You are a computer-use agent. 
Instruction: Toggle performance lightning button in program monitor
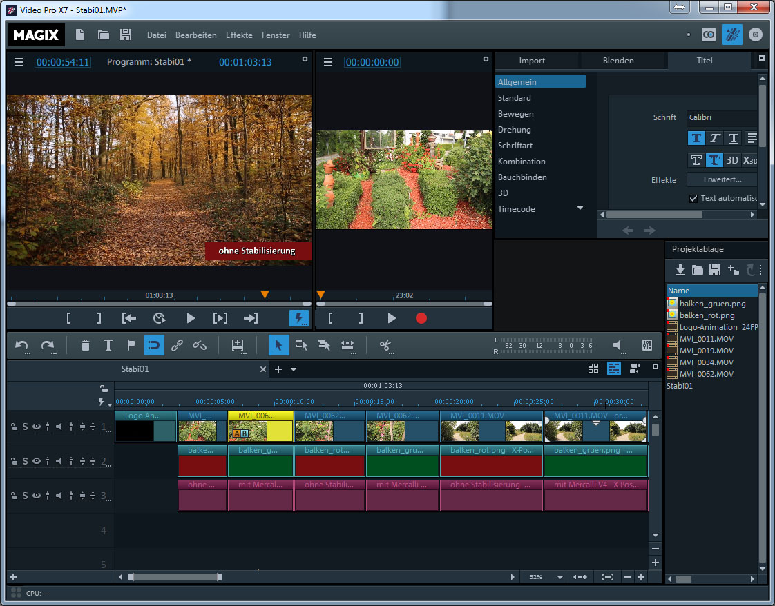point(298,319)
